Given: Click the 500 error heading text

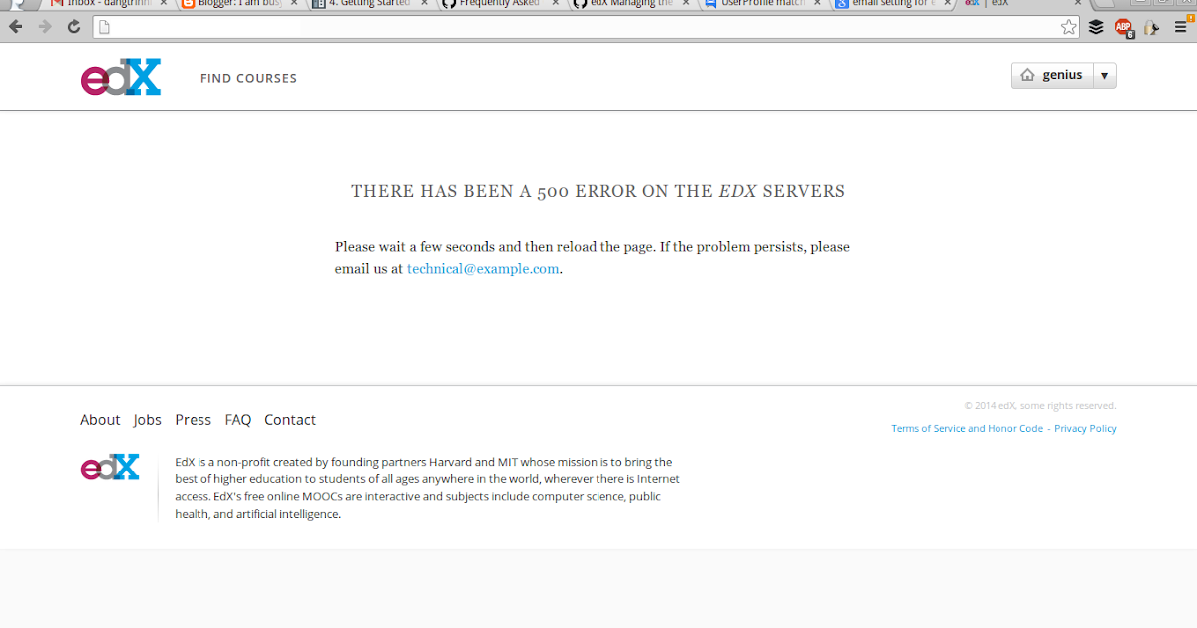Looking at the screenshot, I should 598,191.
